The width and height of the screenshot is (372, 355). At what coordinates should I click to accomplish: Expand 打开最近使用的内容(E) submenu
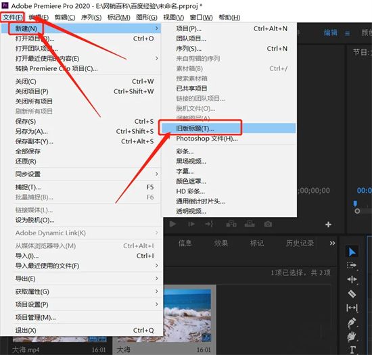81,58
